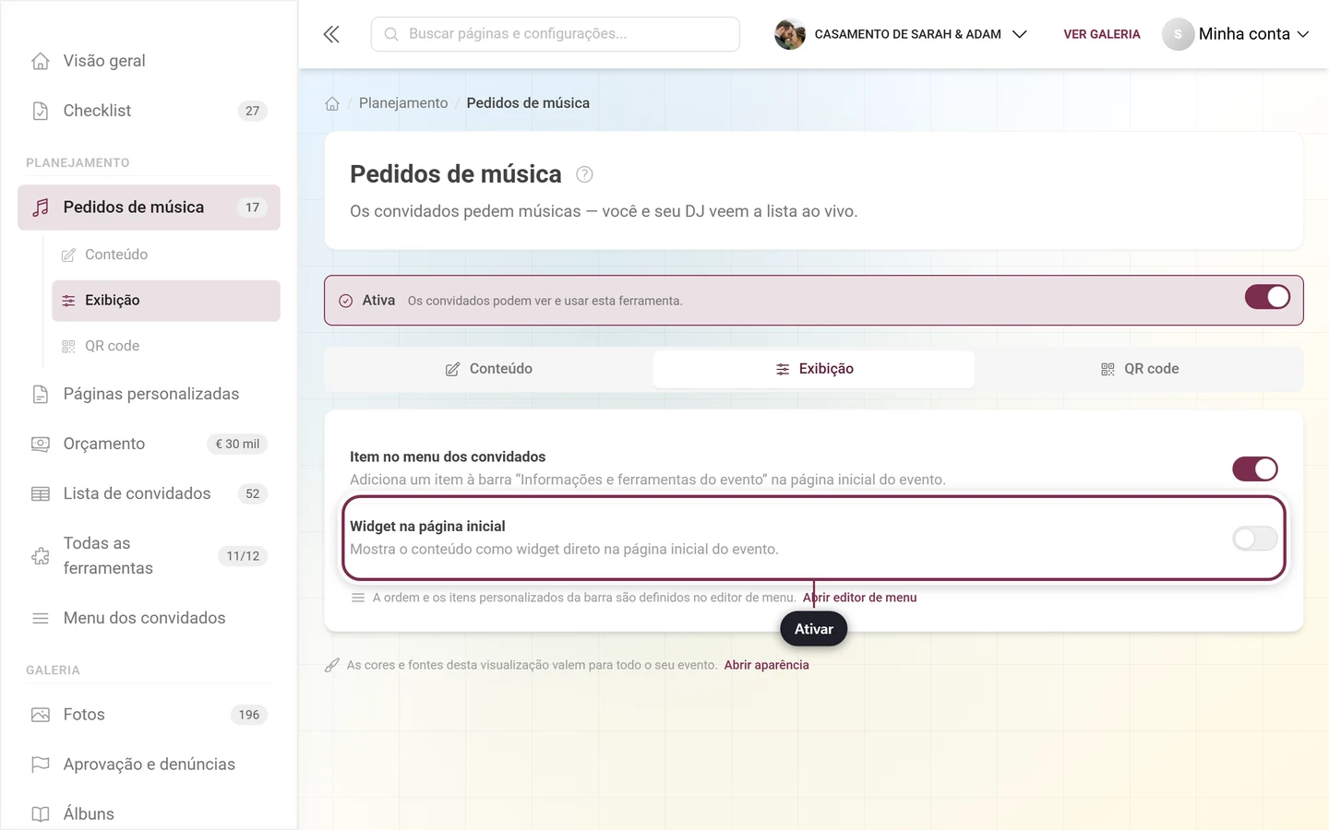The width and height of the screenshot is (1329, 830).
Task: Go to Planejamento in the breadcrumb
Action: pos(403,103)
